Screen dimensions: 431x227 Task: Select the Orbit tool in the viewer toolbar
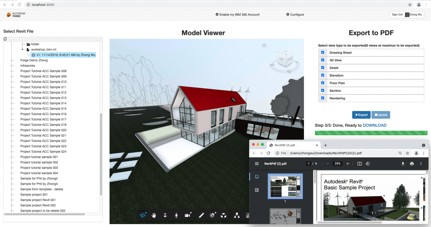(x=143, y=215)
